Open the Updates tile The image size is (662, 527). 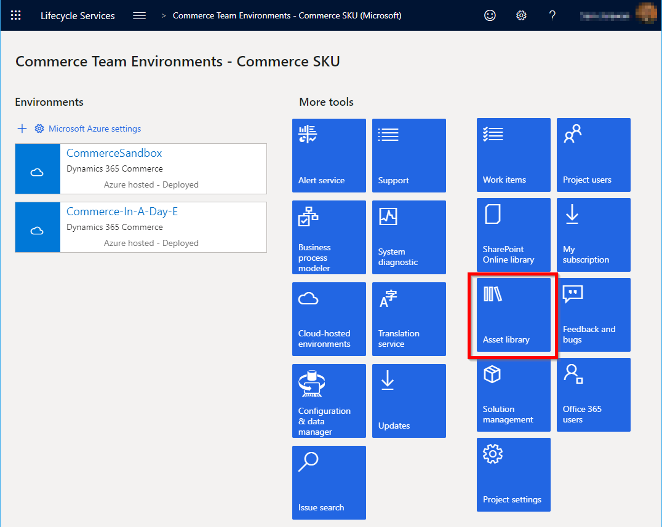(409, 401)
